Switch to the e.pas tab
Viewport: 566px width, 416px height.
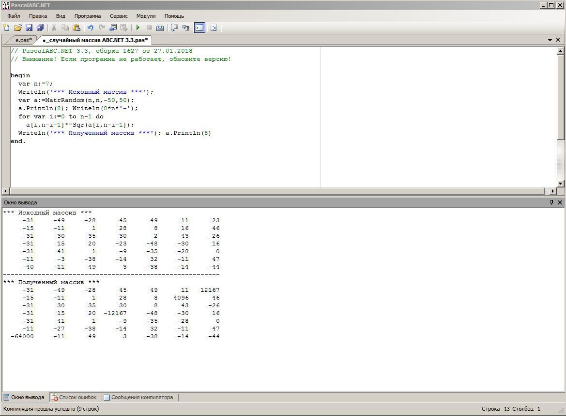click(23, 40)
